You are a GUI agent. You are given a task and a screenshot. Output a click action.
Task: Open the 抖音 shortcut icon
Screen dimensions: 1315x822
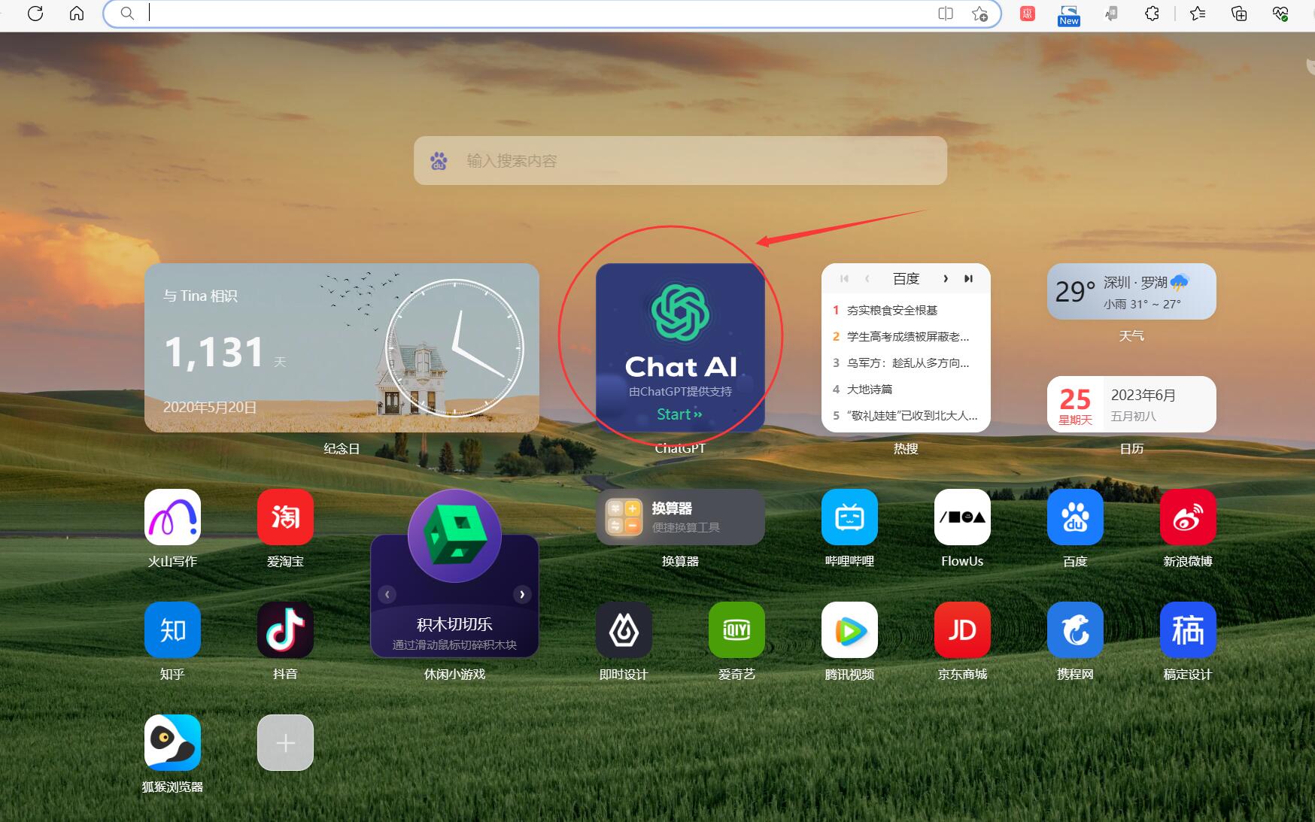coord(285,629)
